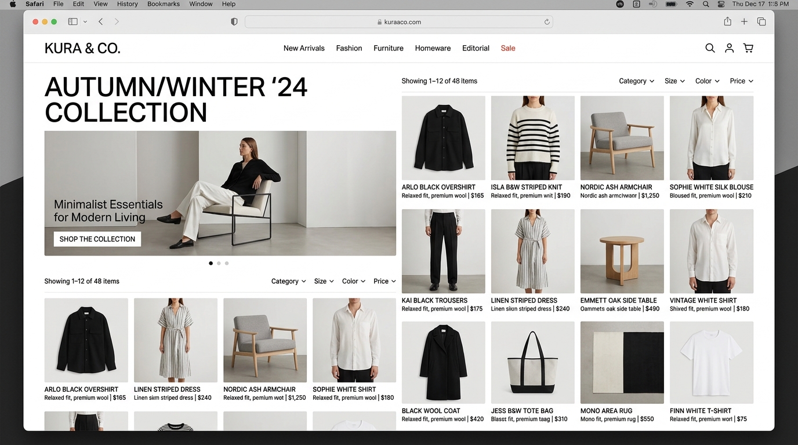The image size is (798, 445).
Task: Go forward with Safari's forward arrow
Action: (117, 21)
